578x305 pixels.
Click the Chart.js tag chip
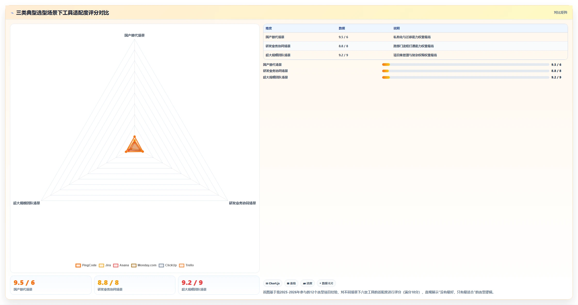tap(273, 283)
